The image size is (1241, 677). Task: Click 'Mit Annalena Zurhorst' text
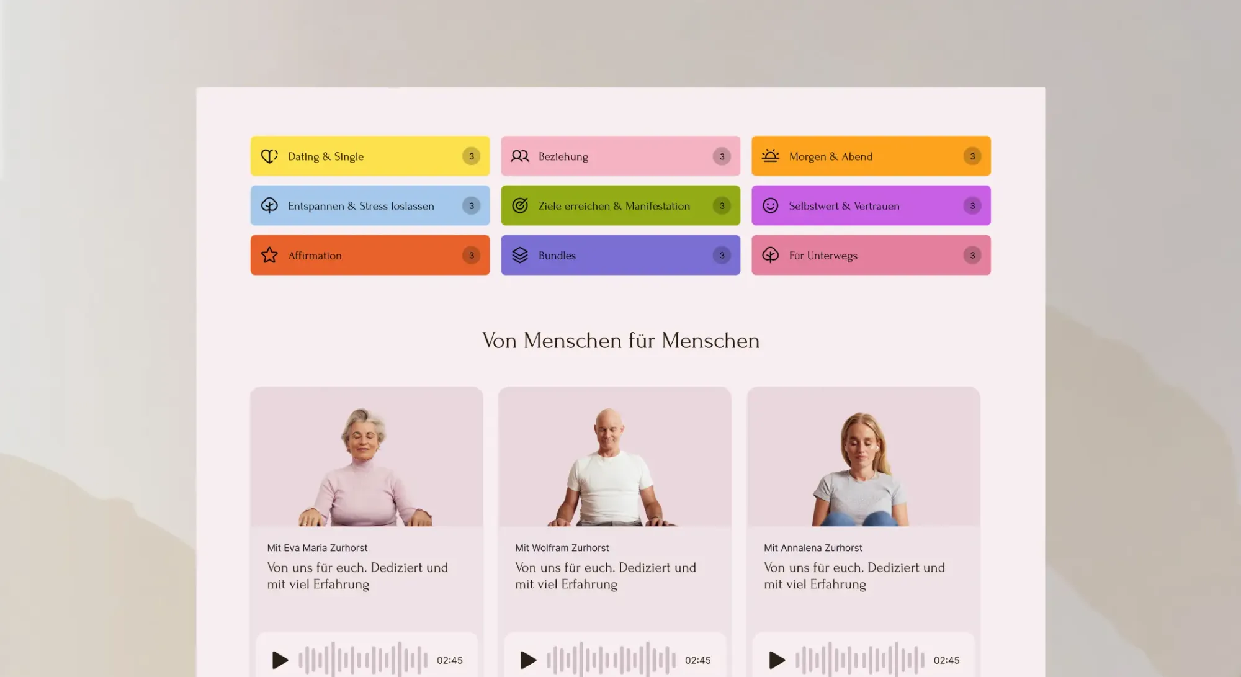(x=813, y=548)
